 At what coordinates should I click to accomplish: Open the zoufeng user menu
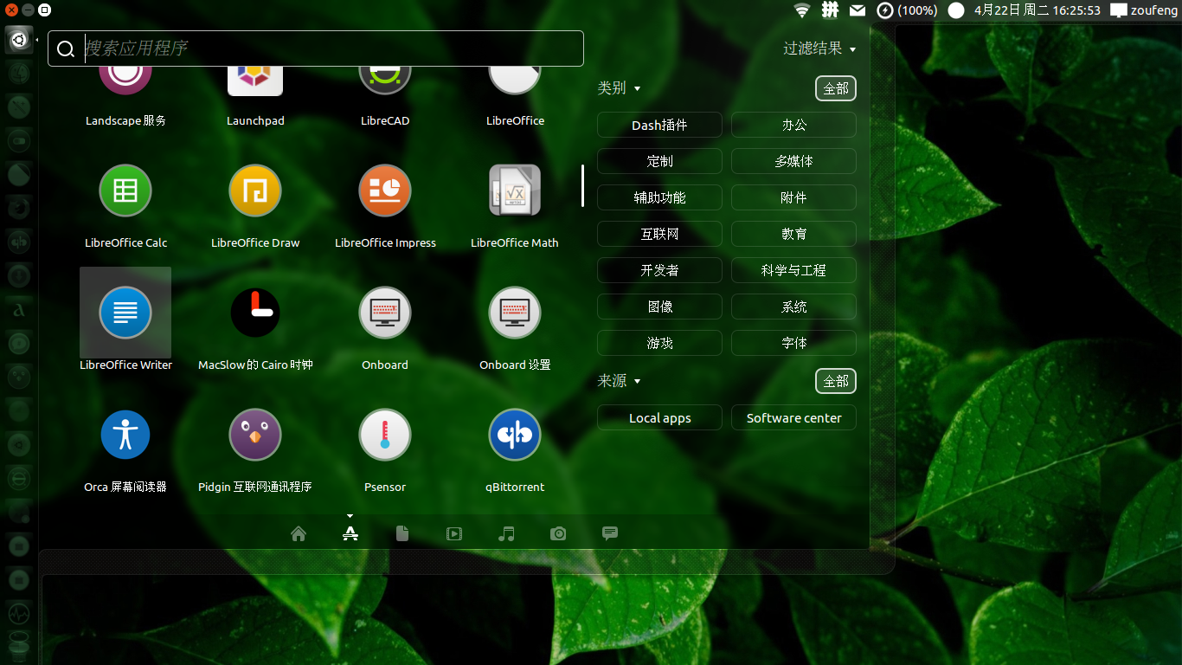(1144, 10)
